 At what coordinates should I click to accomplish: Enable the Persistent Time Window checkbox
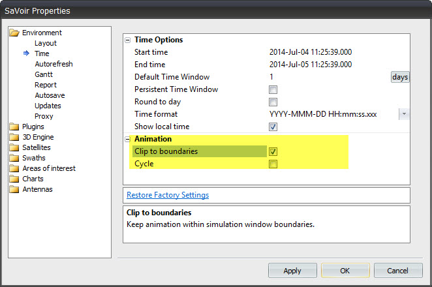[273, 89]
